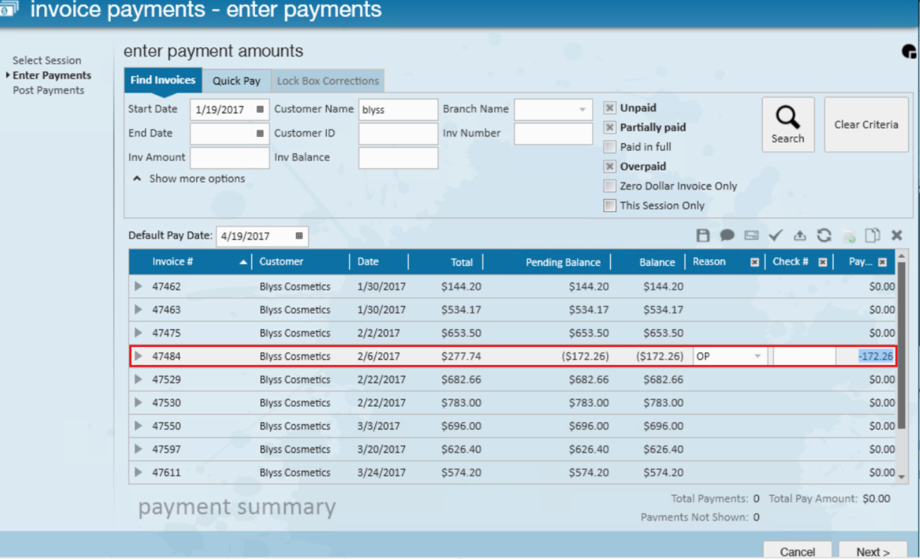Expand invoice 47550 row arrow
920x559 pixels.
click(138, 426)
